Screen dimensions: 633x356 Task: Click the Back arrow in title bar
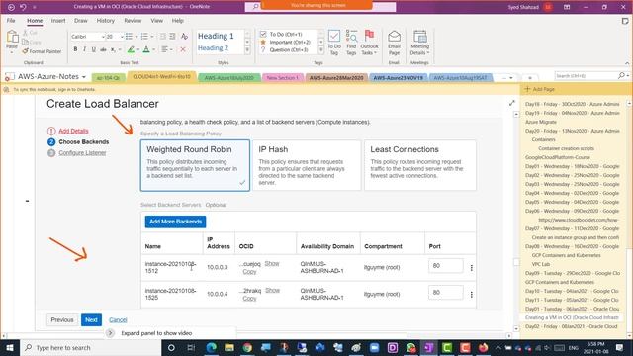coord(11,7)
